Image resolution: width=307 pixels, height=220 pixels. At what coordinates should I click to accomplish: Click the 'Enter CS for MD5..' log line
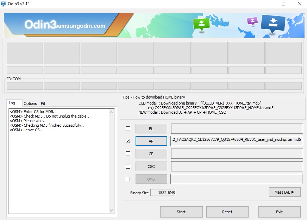coord(33,112)
